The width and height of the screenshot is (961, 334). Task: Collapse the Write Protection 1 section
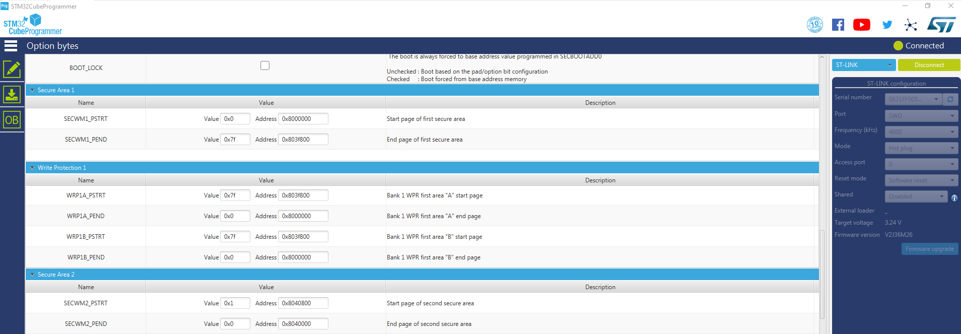pyautogui.click(x=32, y=168)
